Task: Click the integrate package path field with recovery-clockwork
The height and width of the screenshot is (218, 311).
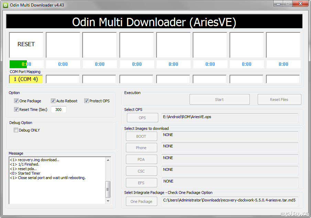Action: pyautogui.click(x=230, y=201)
